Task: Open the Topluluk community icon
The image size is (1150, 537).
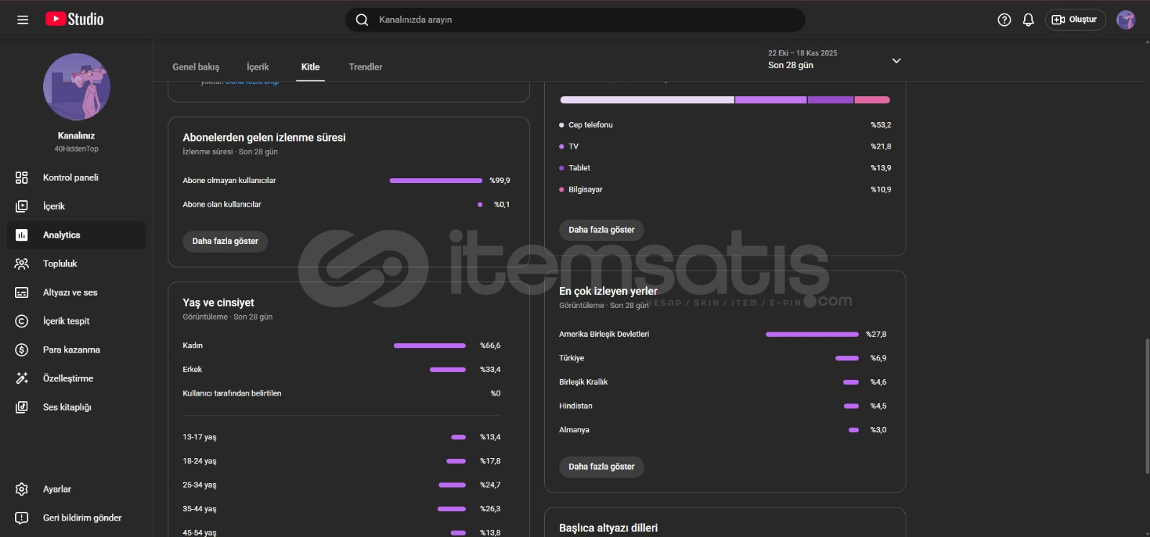Action: (x=22, y=263)
